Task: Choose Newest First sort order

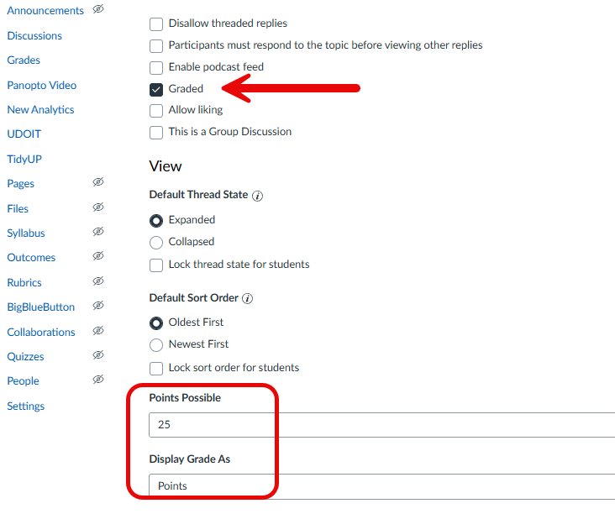Action: [156, 344]
